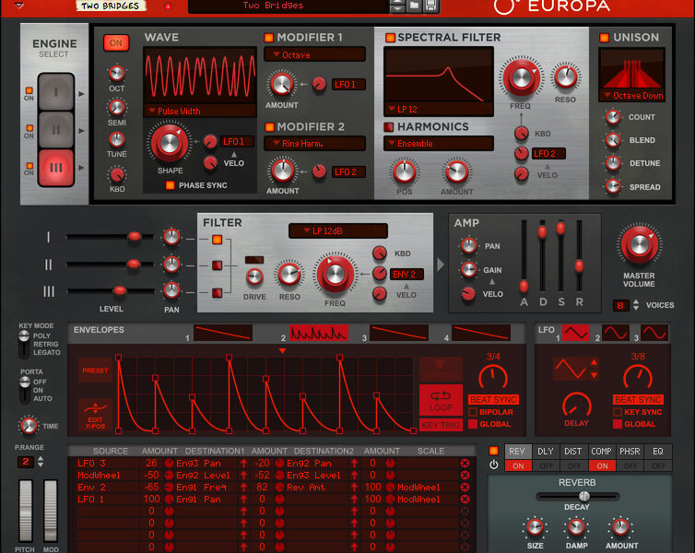The height and width of the screenshot is (553, 695).
Task: Open Modifier 1 Octave dropdown
Action: (314, 54)
